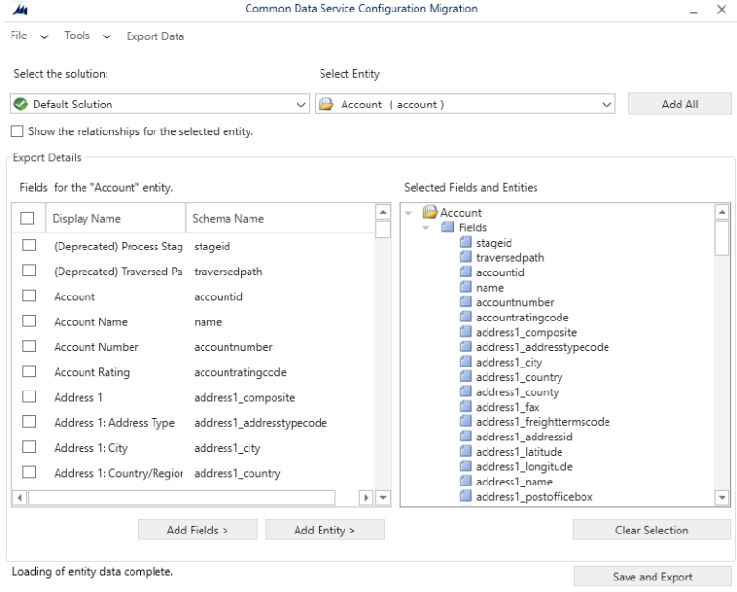Collapse the Account tree node
The width and height of the screenshot is (737, 592).
pyautogui.click(x=409, y=213)
